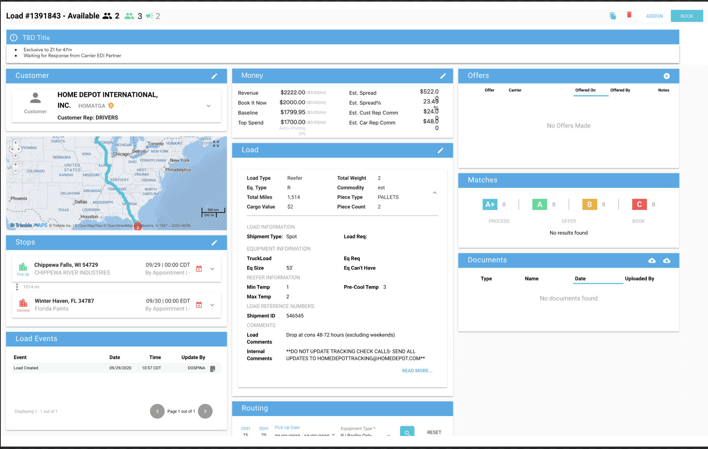
Task: Sort documents by Date column
Action: 580,279
